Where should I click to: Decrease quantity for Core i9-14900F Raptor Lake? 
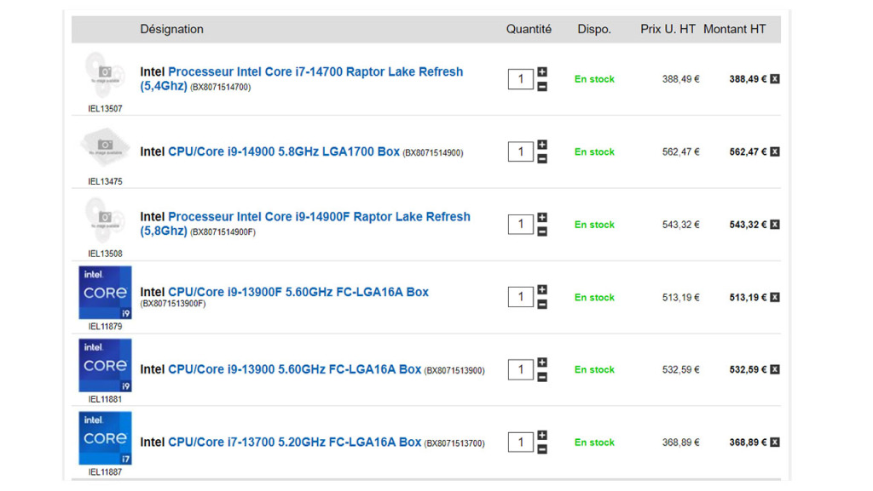click(x=541, y=231)
